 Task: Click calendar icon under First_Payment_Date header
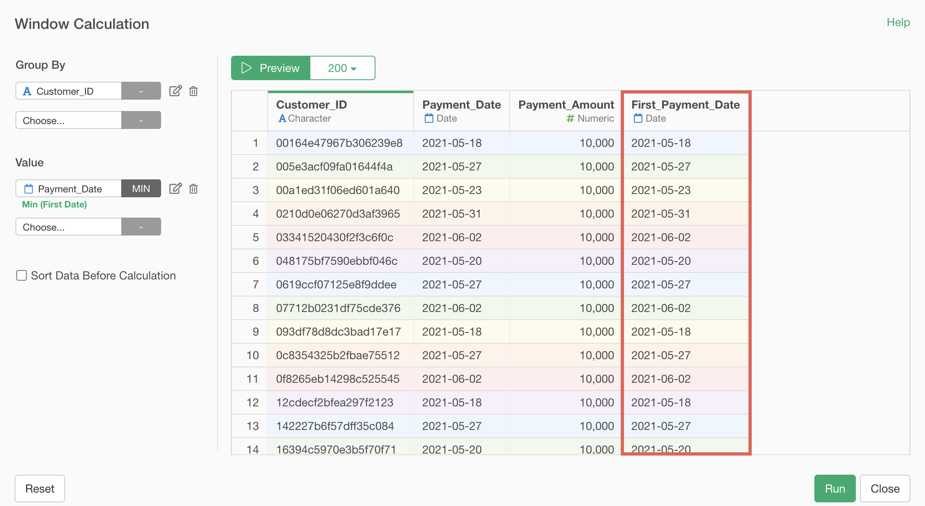tap(638, 118)
